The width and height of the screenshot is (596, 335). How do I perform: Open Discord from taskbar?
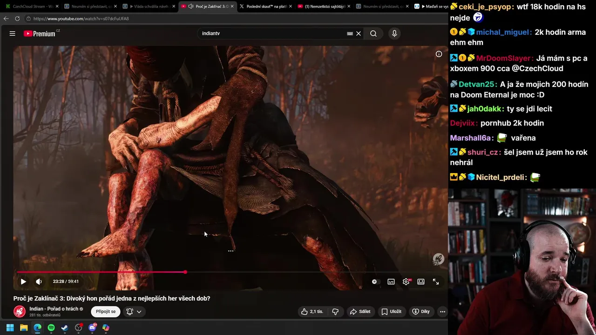pos(92,328)
